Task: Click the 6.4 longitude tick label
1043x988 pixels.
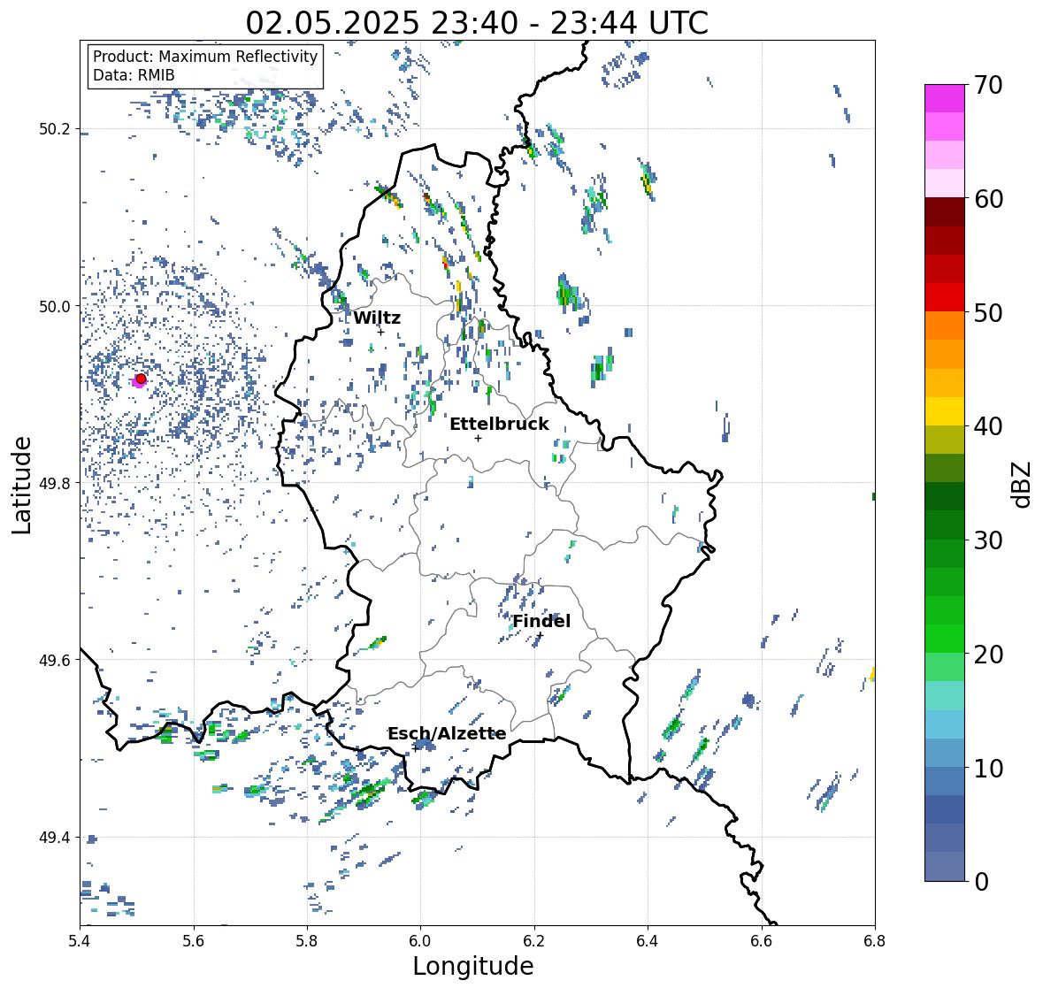Action: (648, 940)
